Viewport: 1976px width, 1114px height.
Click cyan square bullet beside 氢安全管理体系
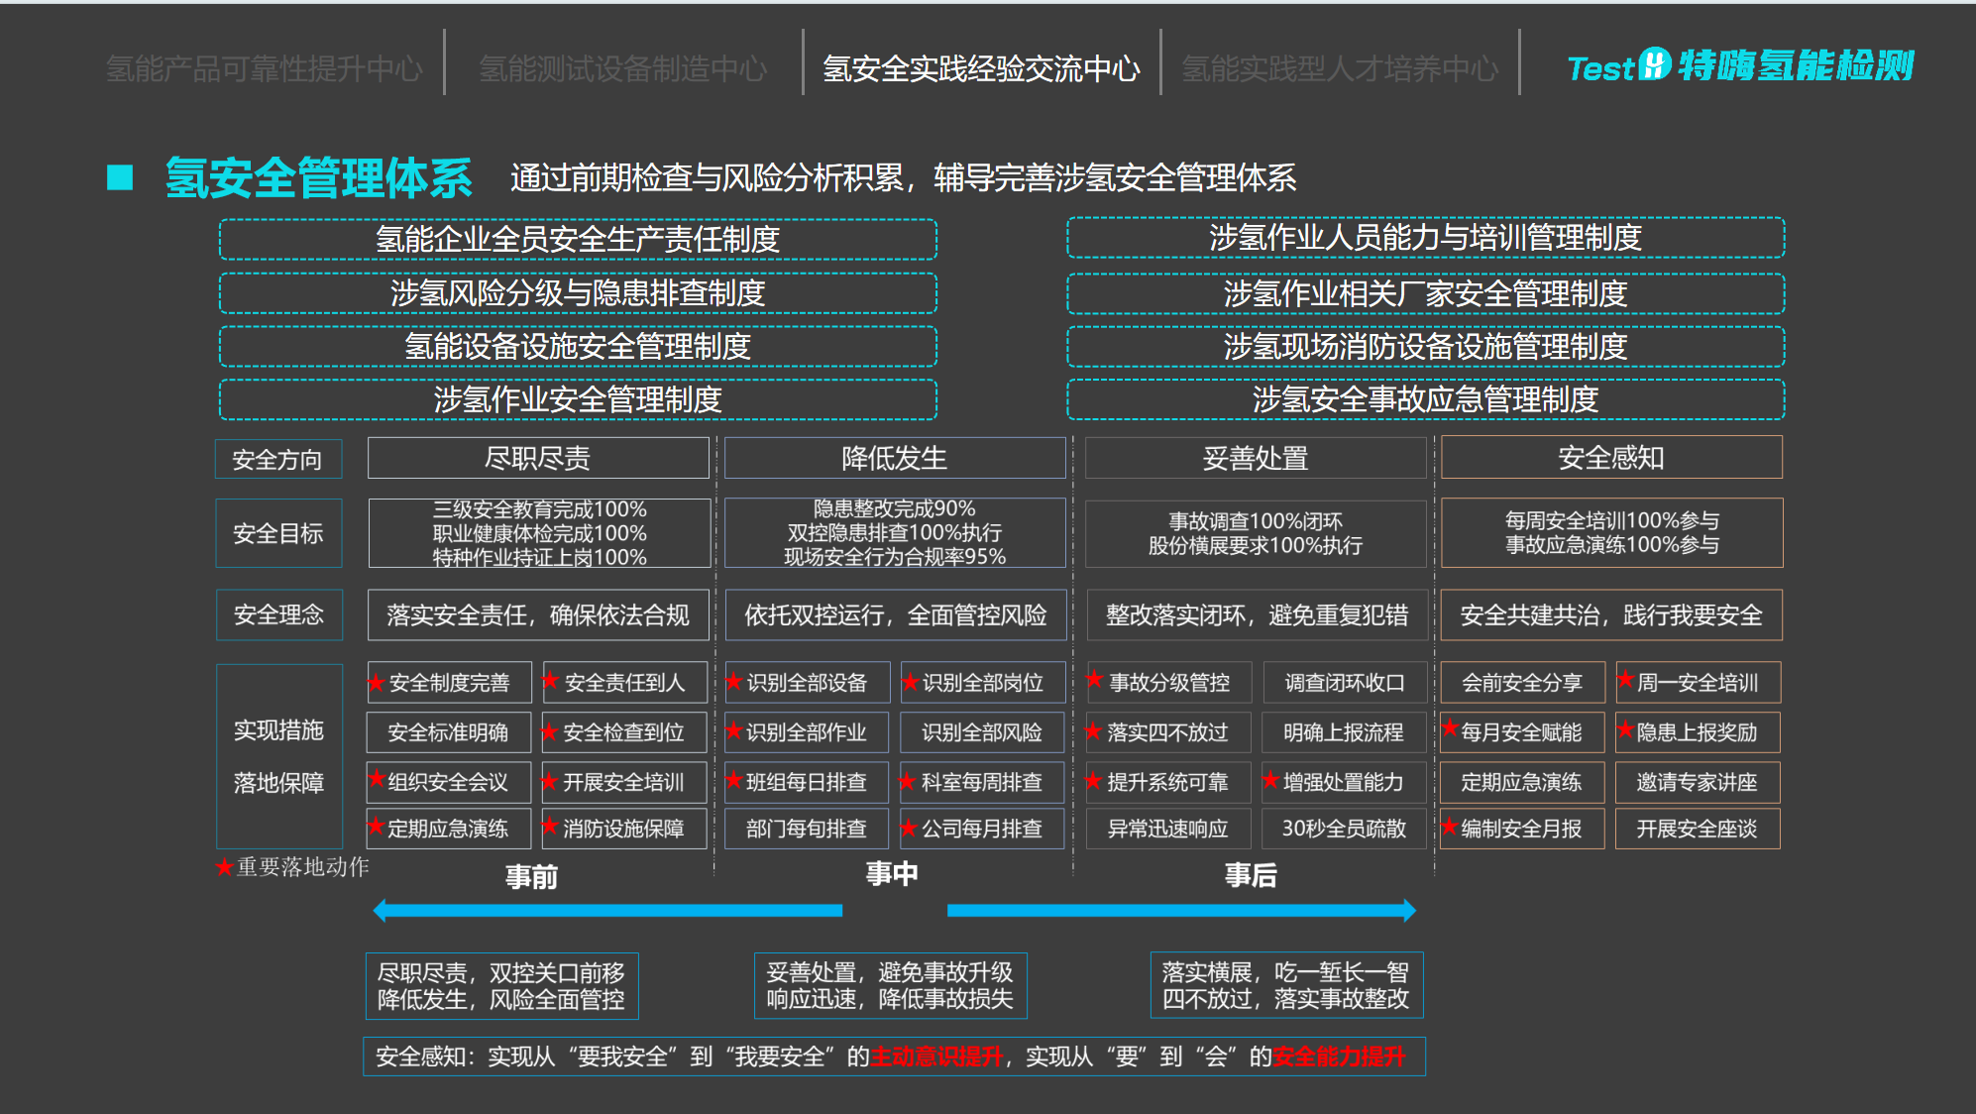[x=120, y=177]
